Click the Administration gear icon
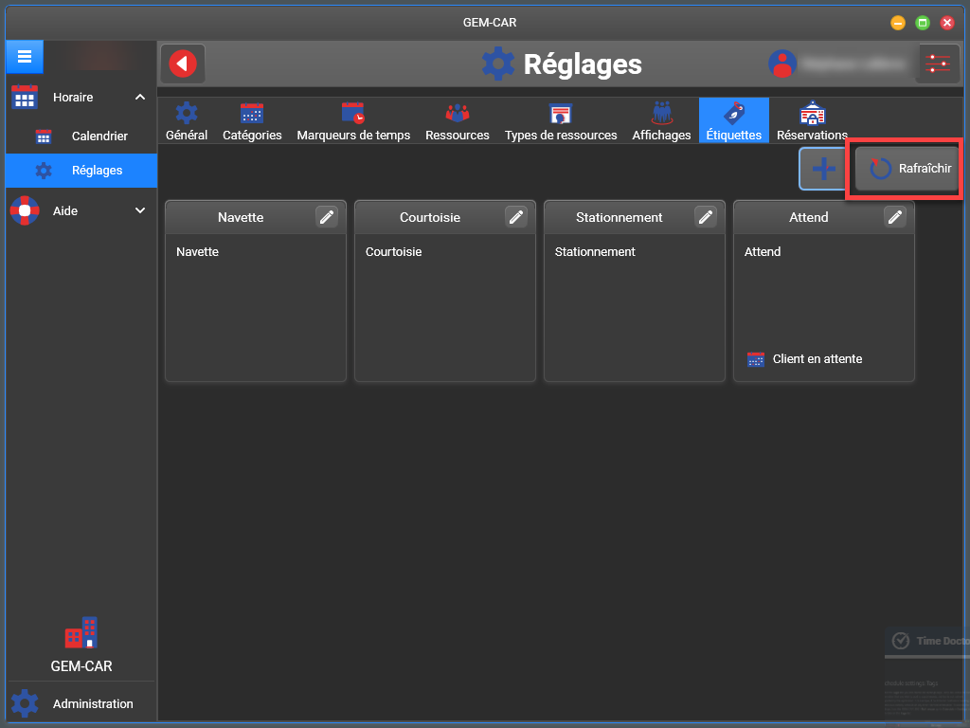The width and height of the screenshot is (970, 728). (25, 704)
